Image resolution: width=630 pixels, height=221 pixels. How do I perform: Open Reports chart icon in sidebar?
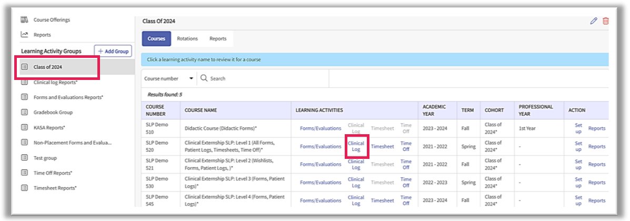[25, 35]
